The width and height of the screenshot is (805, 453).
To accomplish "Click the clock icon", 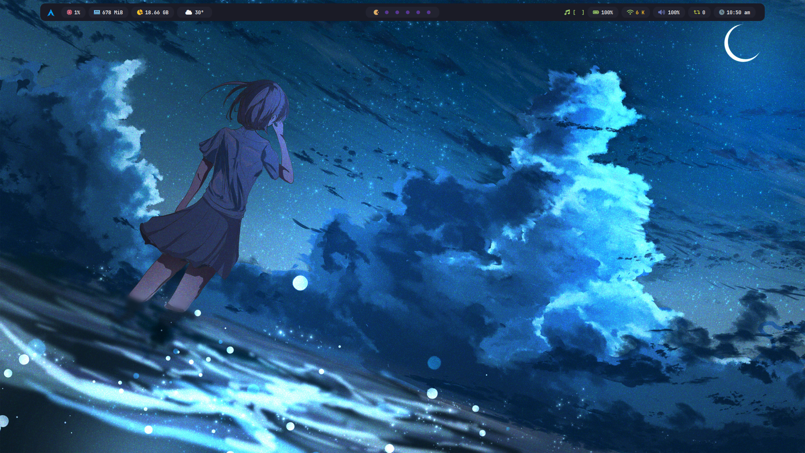I will coord(722,13).
